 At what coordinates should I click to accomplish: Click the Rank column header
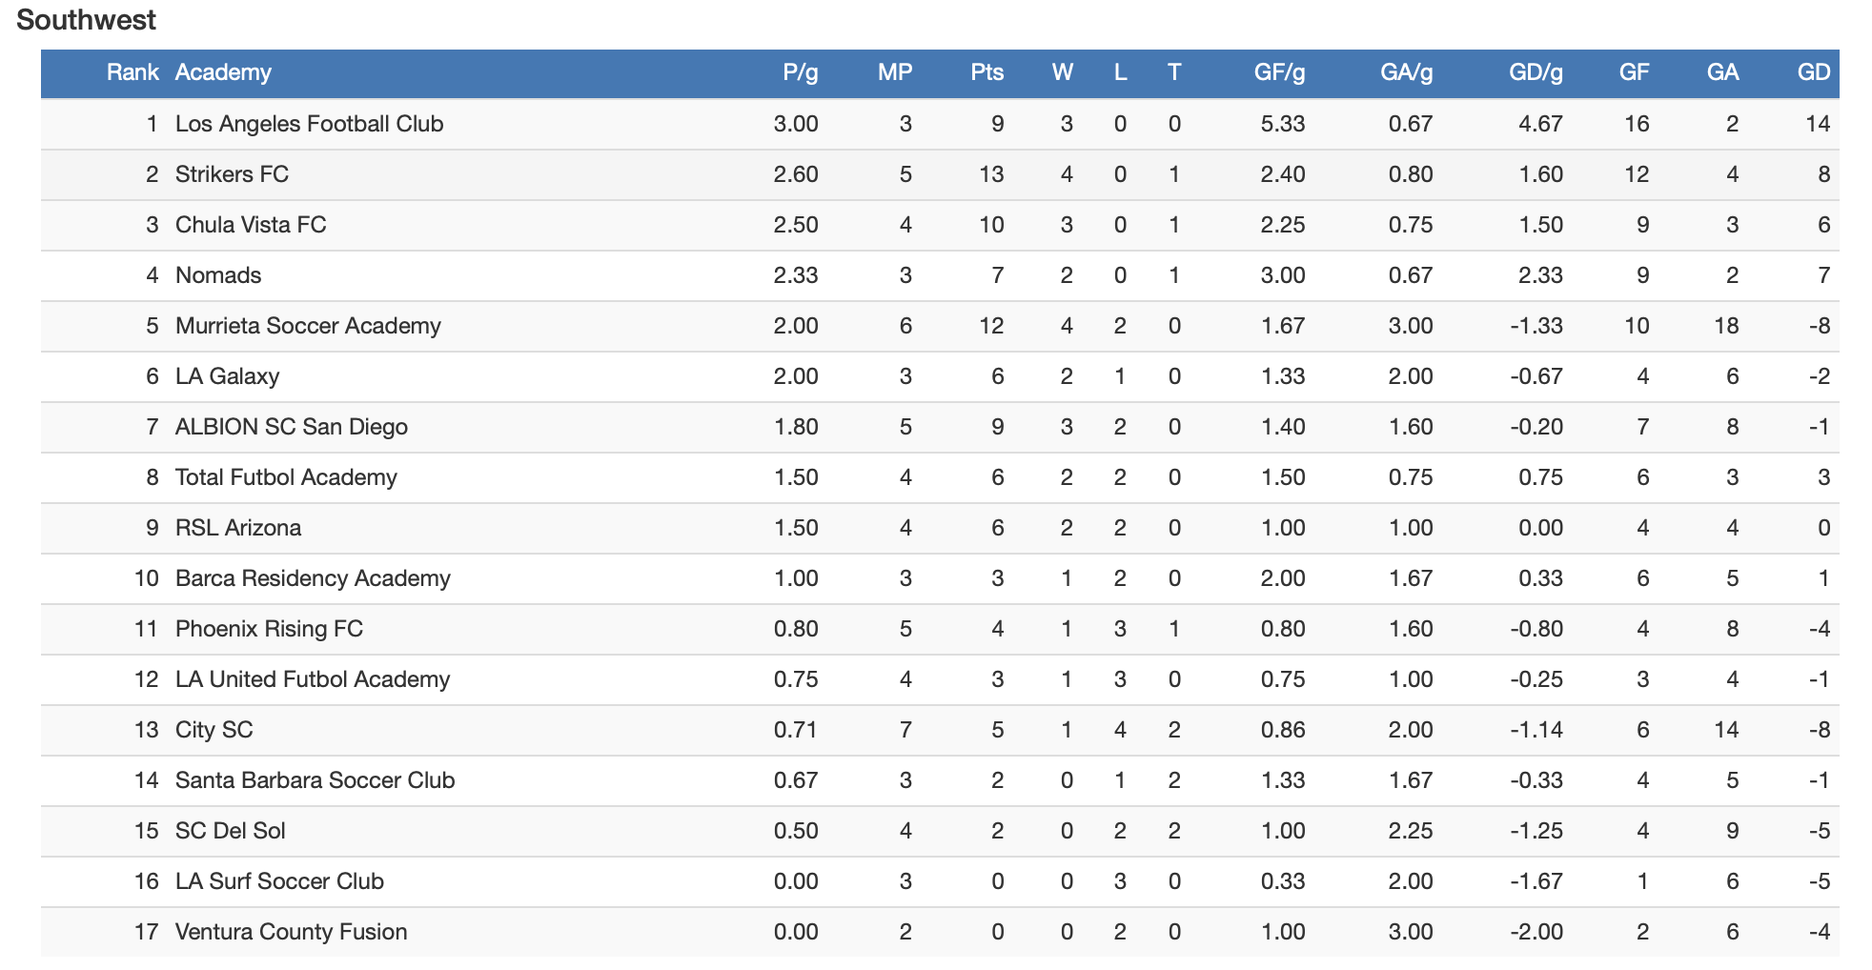click(x=132, y=72)
